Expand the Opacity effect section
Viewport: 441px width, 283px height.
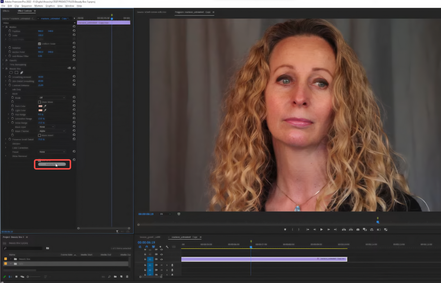(3, 60)
